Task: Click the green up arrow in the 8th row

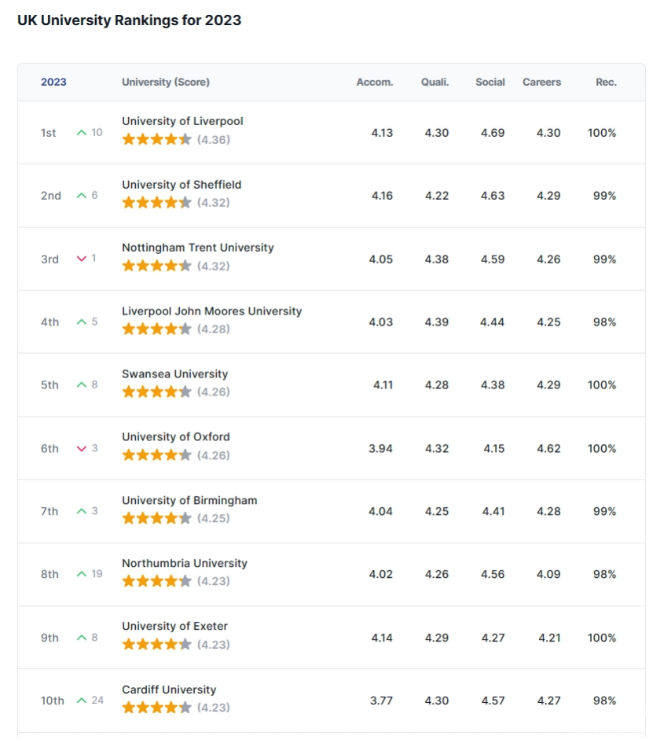Action: coord(82,574)
